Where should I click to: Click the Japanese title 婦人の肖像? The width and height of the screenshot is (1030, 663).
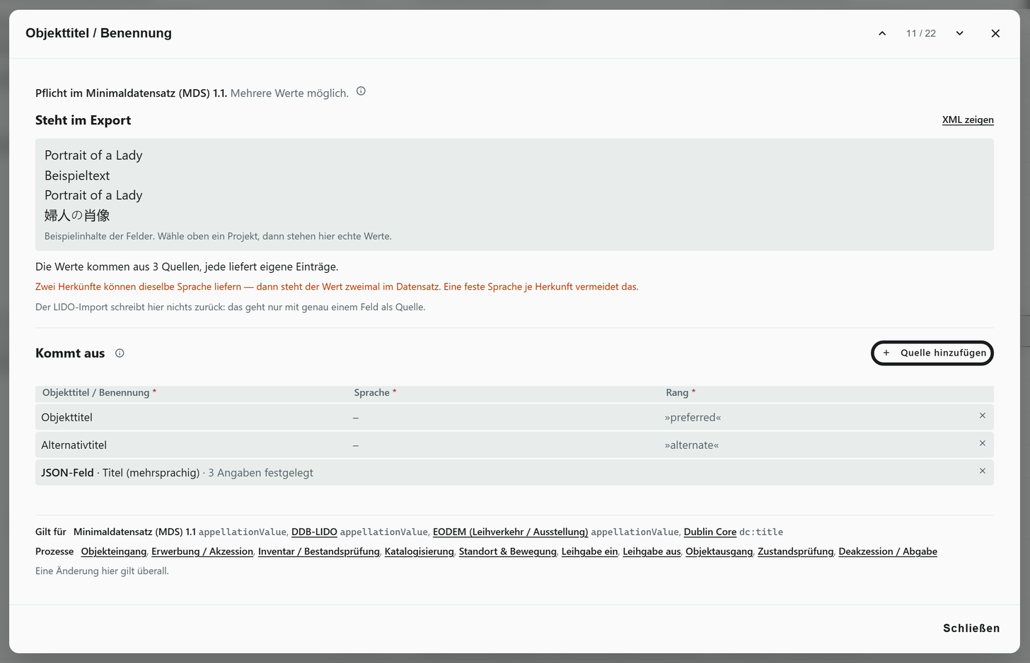click(x=77, y=215)
